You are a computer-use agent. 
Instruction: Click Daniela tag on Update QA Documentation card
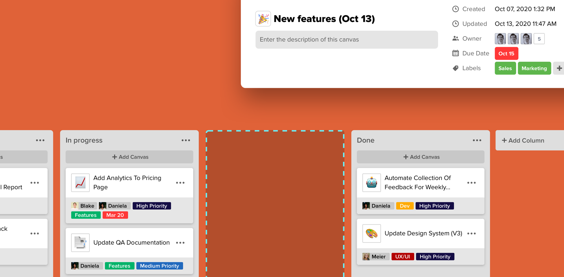click(87, 266)
